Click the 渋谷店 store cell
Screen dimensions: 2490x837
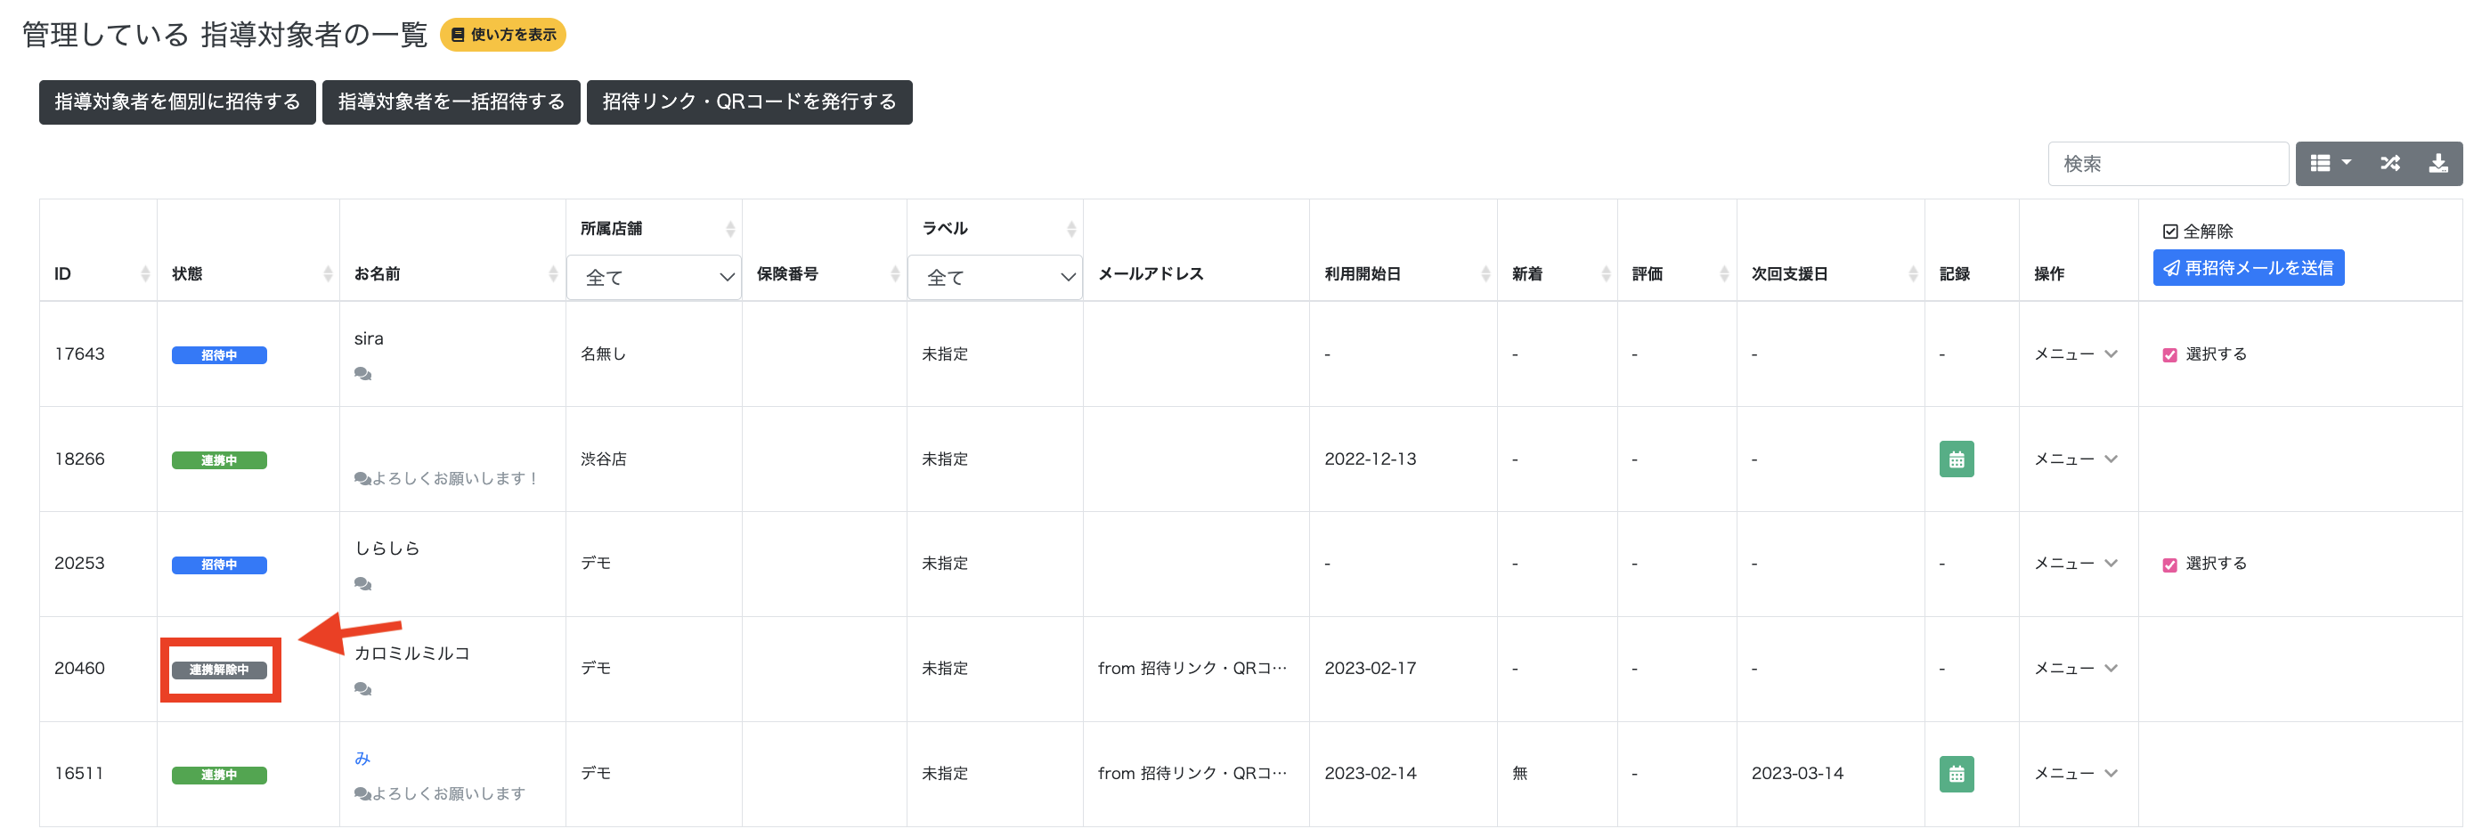pyautogui.click(x=603, y=459)
